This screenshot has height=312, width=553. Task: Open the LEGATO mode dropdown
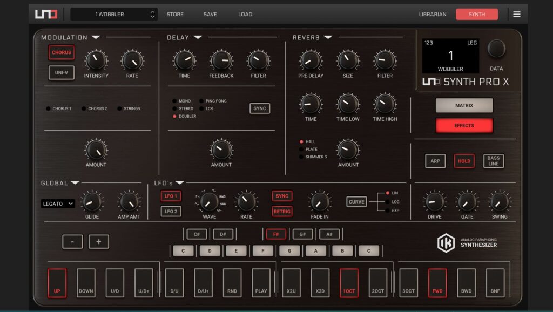coord(58,204)
